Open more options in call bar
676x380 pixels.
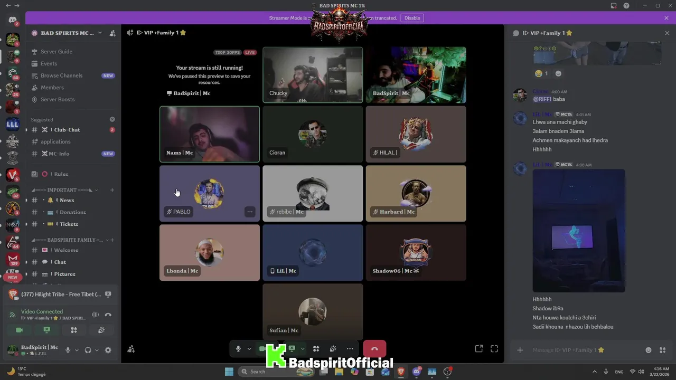(x=350, y=349)
